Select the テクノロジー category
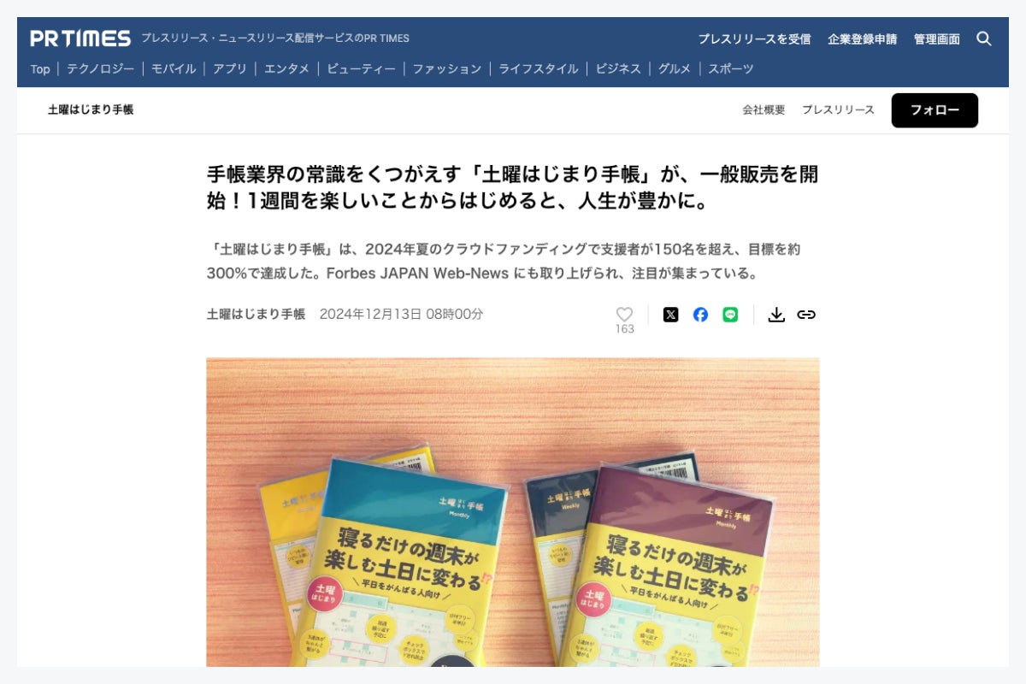 point(100,69)
